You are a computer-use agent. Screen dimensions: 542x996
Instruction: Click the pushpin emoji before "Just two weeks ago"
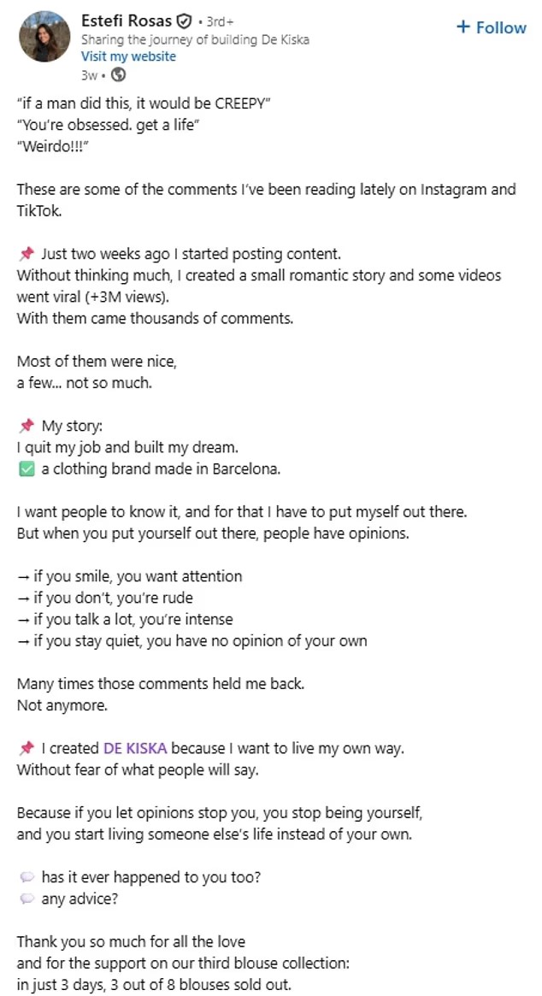pos(26,254)
